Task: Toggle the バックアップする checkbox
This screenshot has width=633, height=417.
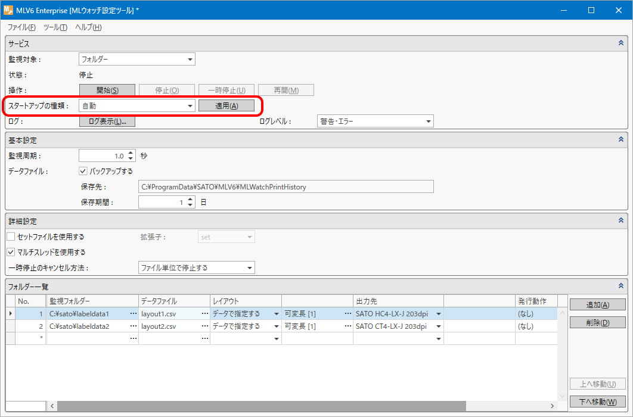Action: pyautogui.click(x=83, y=171)
